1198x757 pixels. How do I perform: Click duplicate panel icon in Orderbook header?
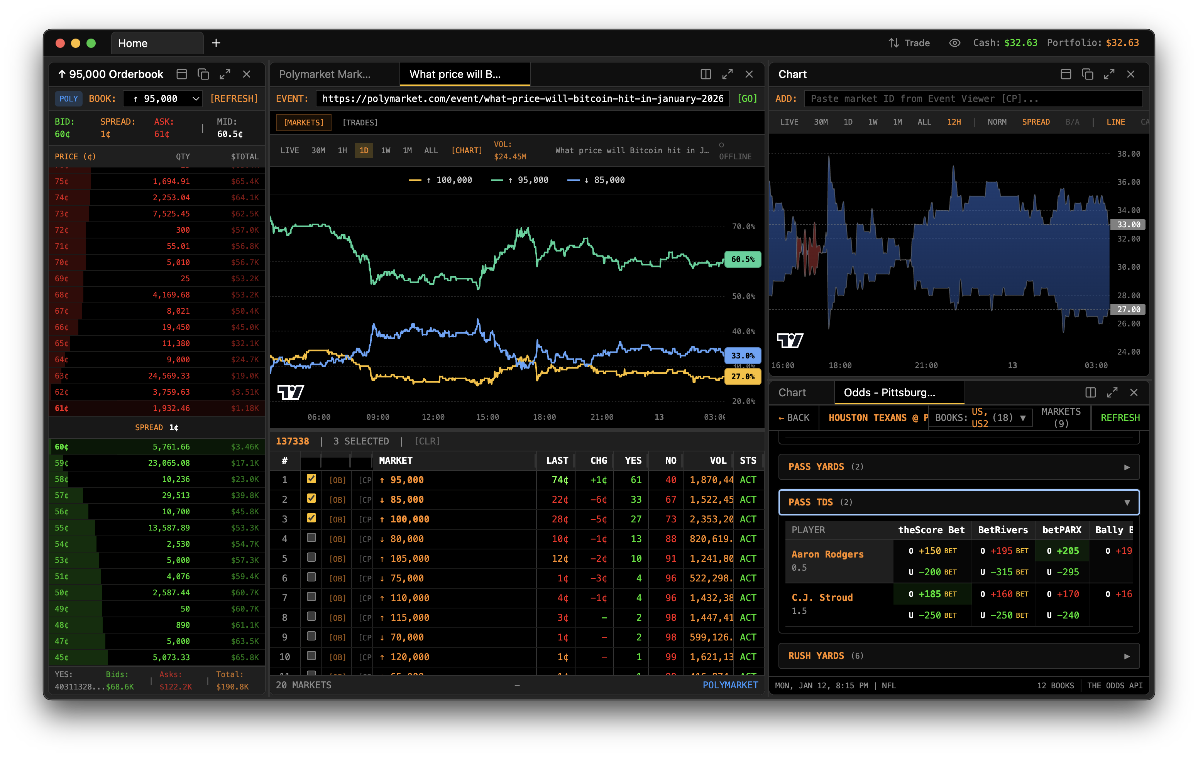[x=203, y=74]
